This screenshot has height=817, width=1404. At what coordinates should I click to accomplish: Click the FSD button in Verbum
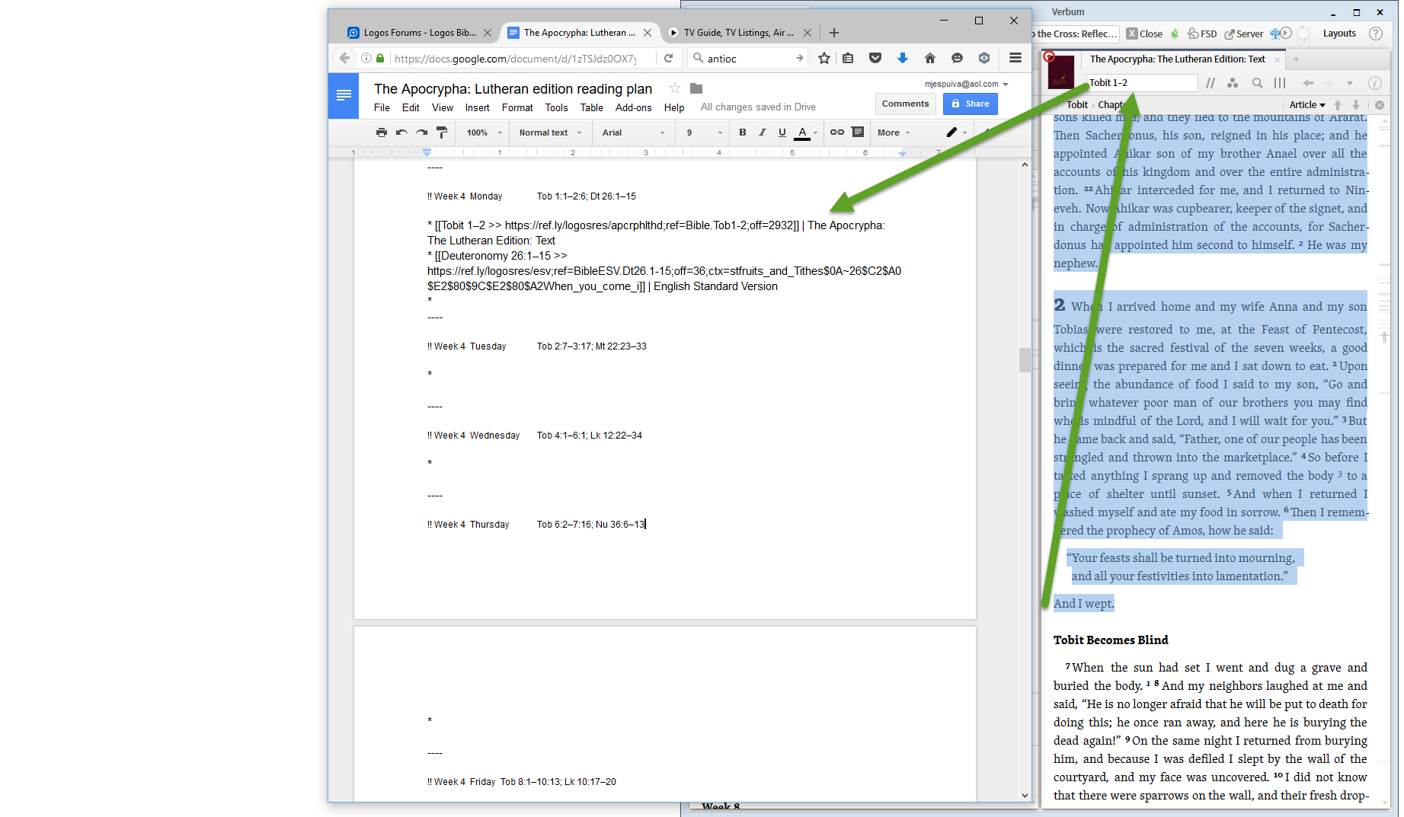(x=1202, y=34)
